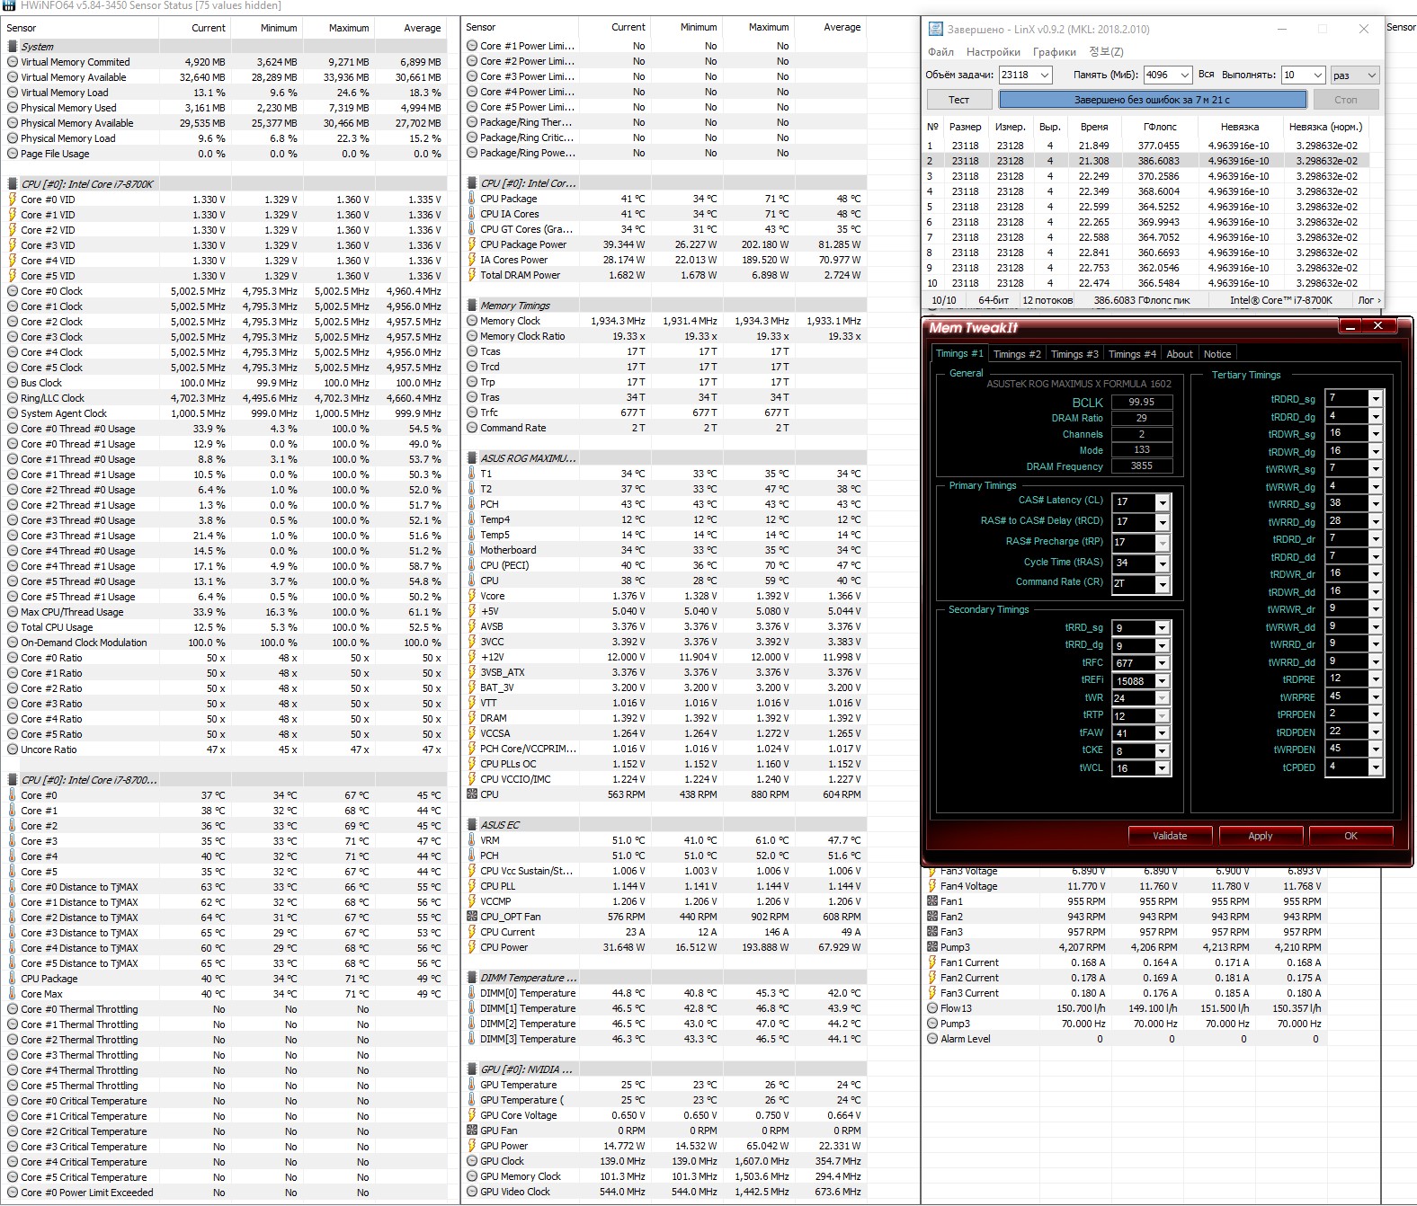Click the bolt icon next to GPU Power
Viewport: 1417px width, 1206px height.
point(472,1146)
